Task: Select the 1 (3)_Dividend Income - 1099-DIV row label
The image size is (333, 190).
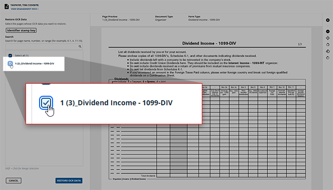Action: point(35,64)
